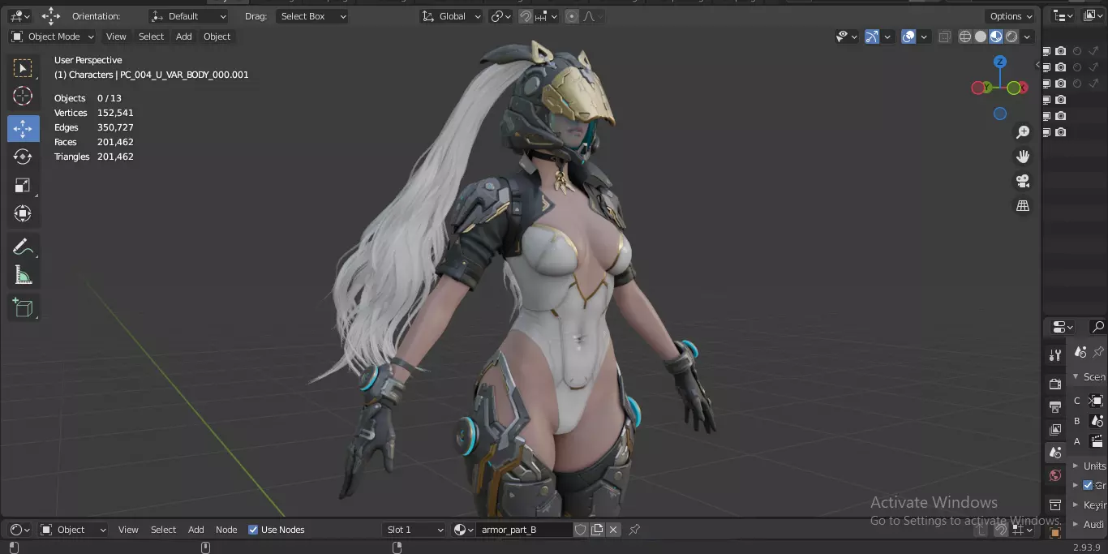
Task: Click the armor_part_B material name field
Action: (524, 530)
